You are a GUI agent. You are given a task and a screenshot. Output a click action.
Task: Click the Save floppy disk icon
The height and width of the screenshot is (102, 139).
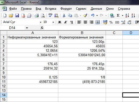point(17,15)
